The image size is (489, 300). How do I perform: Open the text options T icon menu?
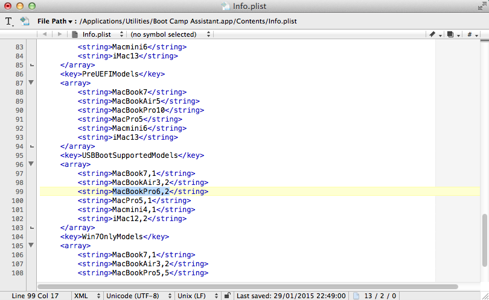point(9,22)
